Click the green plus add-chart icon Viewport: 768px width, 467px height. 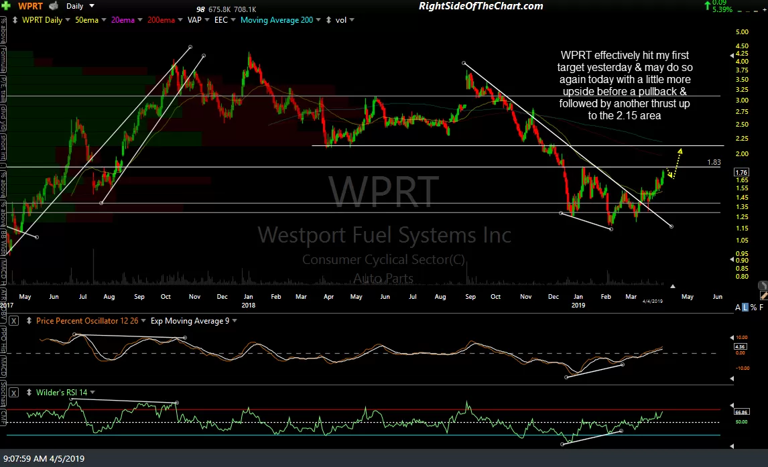click(x=7, y=6)
